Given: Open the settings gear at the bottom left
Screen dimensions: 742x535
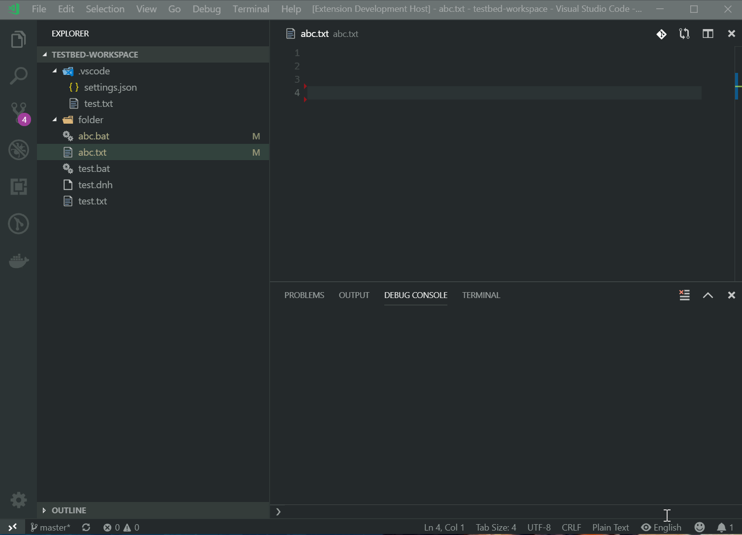Looking at the screenshot, I should 18,500.
